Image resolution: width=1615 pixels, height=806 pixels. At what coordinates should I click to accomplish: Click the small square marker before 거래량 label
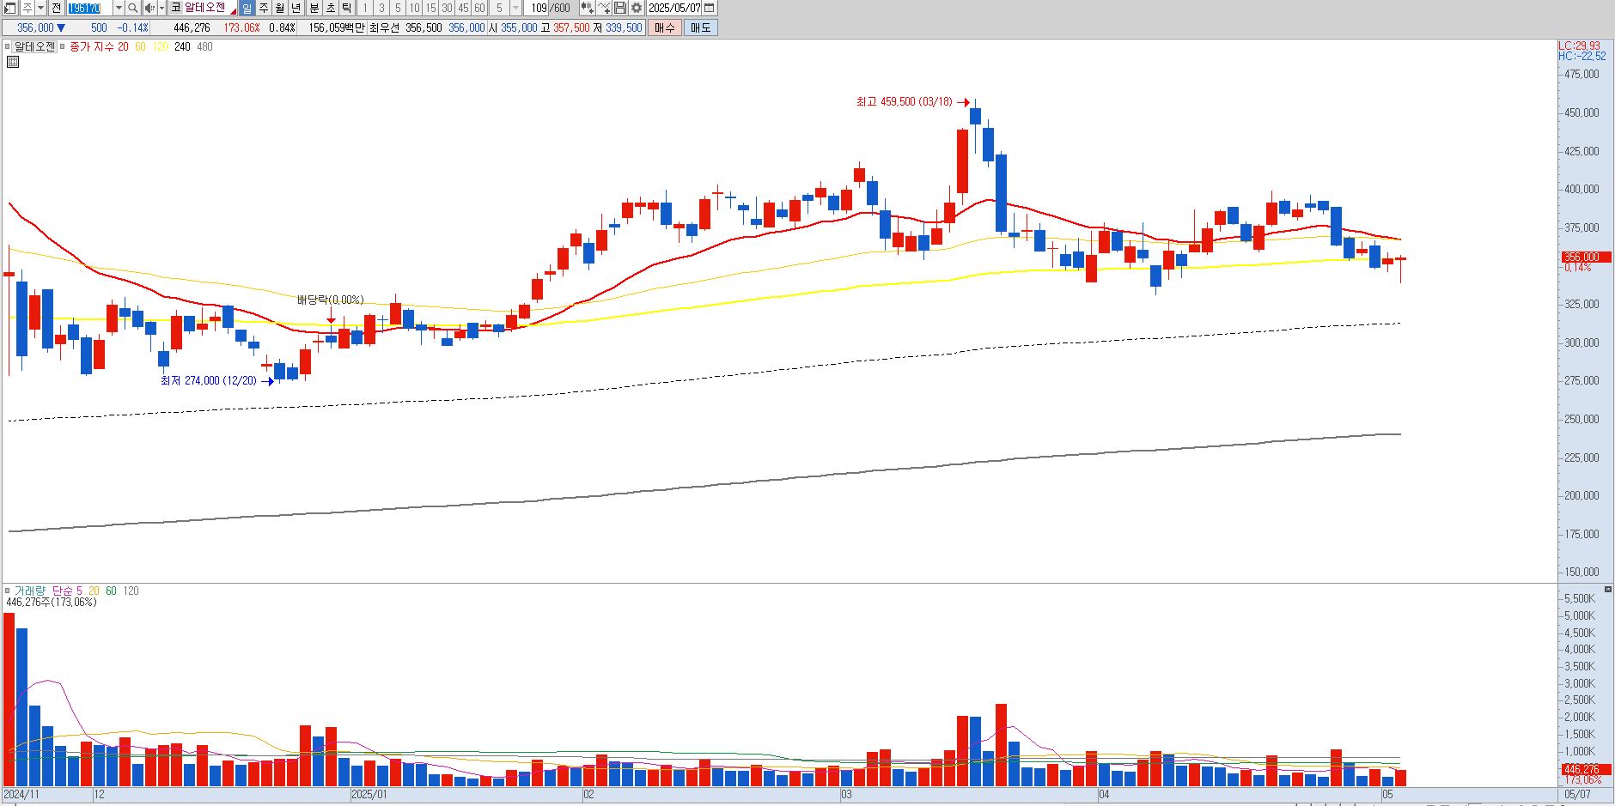pyautogui.click(x=9, y=591)
